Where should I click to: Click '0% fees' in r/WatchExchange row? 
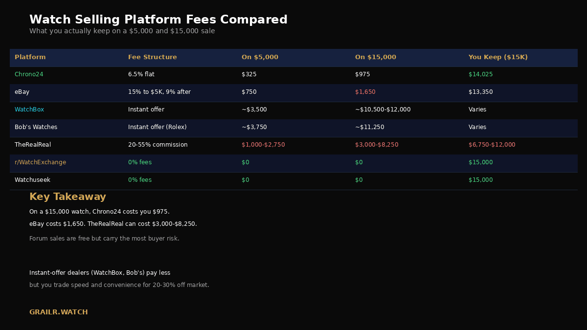(x=140, y=162)
